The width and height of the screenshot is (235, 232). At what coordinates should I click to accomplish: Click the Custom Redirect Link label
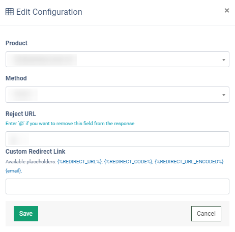click(x=35, y=152)
